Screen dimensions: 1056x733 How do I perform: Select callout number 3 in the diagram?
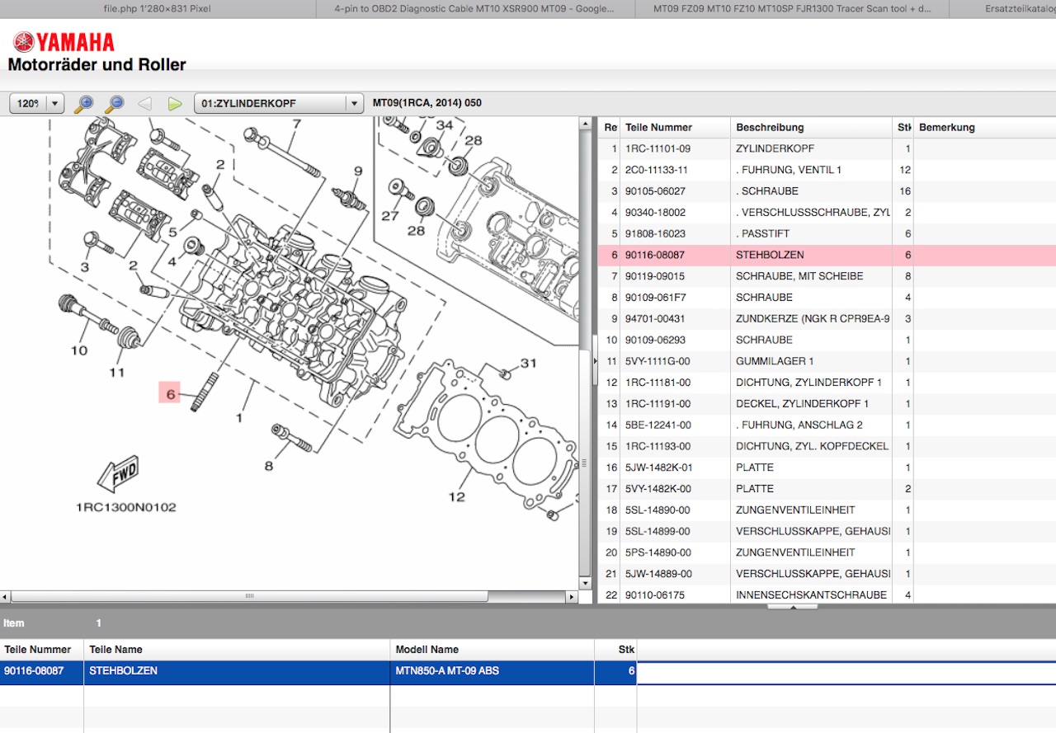84,267
